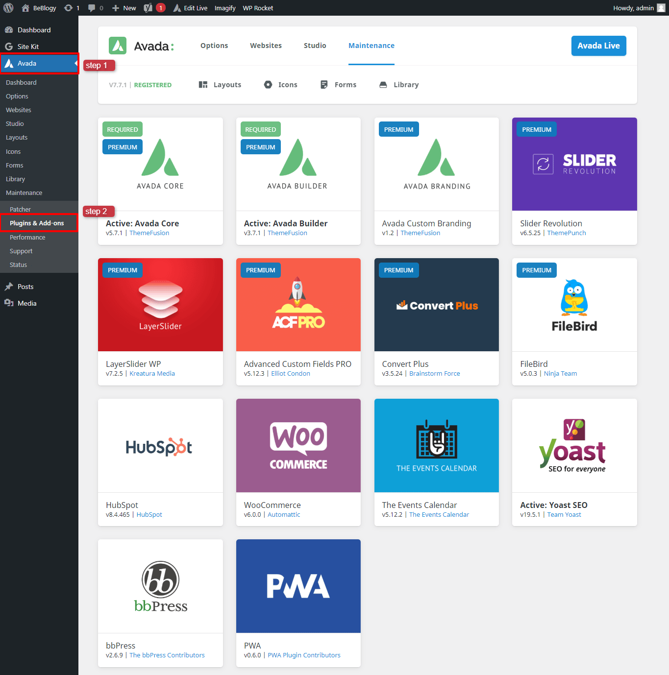
Task: Click ThemeFusion link under Avada Builder
Action: [287, 233]
